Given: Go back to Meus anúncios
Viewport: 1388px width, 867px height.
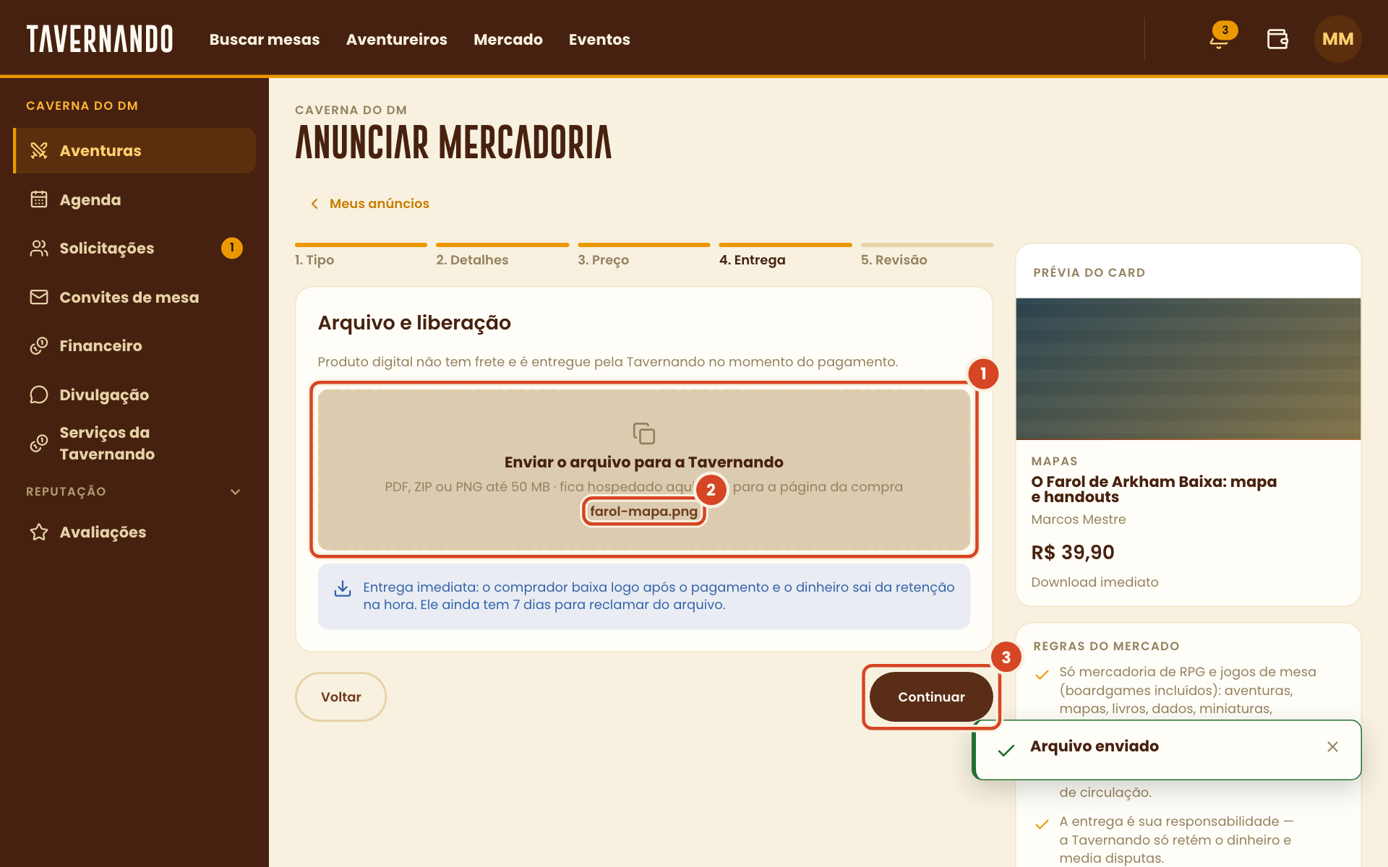Looking at the screenshot, I should pyautogui.click(x=369, y=204).
